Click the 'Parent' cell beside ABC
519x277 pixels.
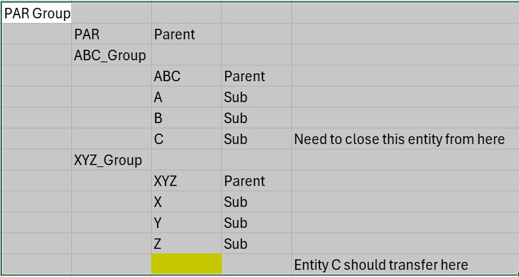click(x=257, y=76)
